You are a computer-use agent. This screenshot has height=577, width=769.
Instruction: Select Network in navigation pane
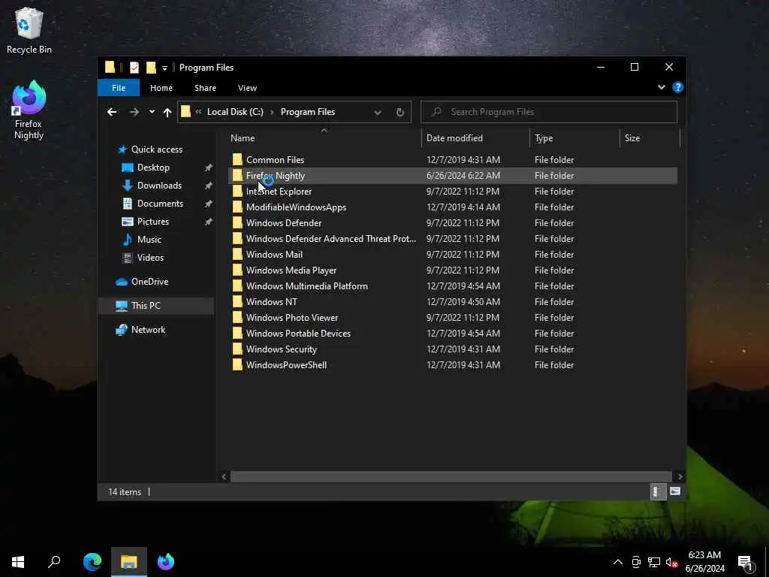coord(148,330)
